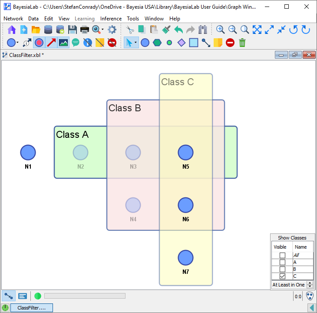Image resolution: width=317 pixels, height=313 pixels.
Task: Select the Scissors cut tool
Action: (130, 30)
